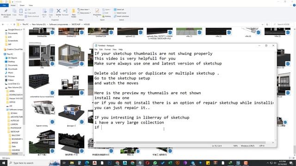Viewport: 296px width, 166px height.
Task: Click Notepad horizontal scrollbar
Action: pyautogui.click(x=181, y=142)
